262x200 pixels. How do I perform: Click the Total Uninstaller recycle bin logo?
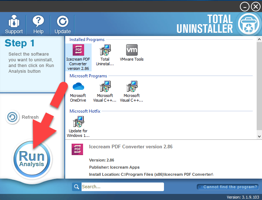(248, 24)
